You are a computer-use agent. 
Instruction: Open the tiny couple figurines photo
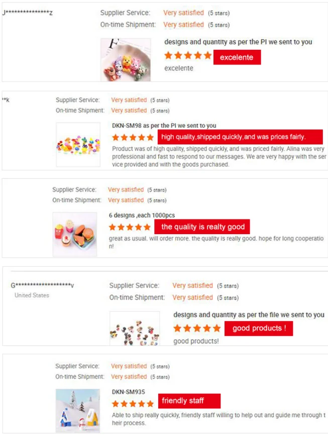(x=135, y=328)
